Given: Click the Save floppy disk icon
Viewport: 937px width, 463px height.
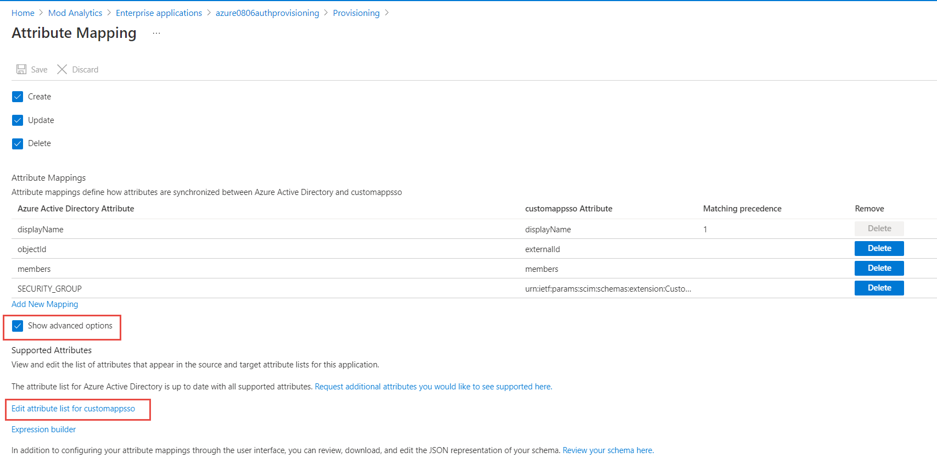Looking at the screenshot, I should pos(21,69).
